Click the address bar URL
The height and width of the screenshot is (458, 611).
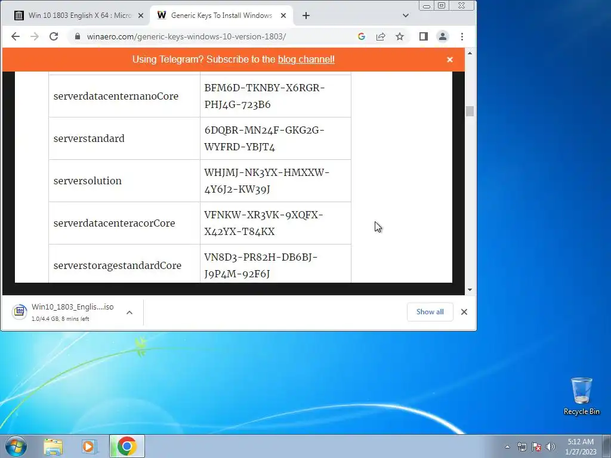coord(186,36)
